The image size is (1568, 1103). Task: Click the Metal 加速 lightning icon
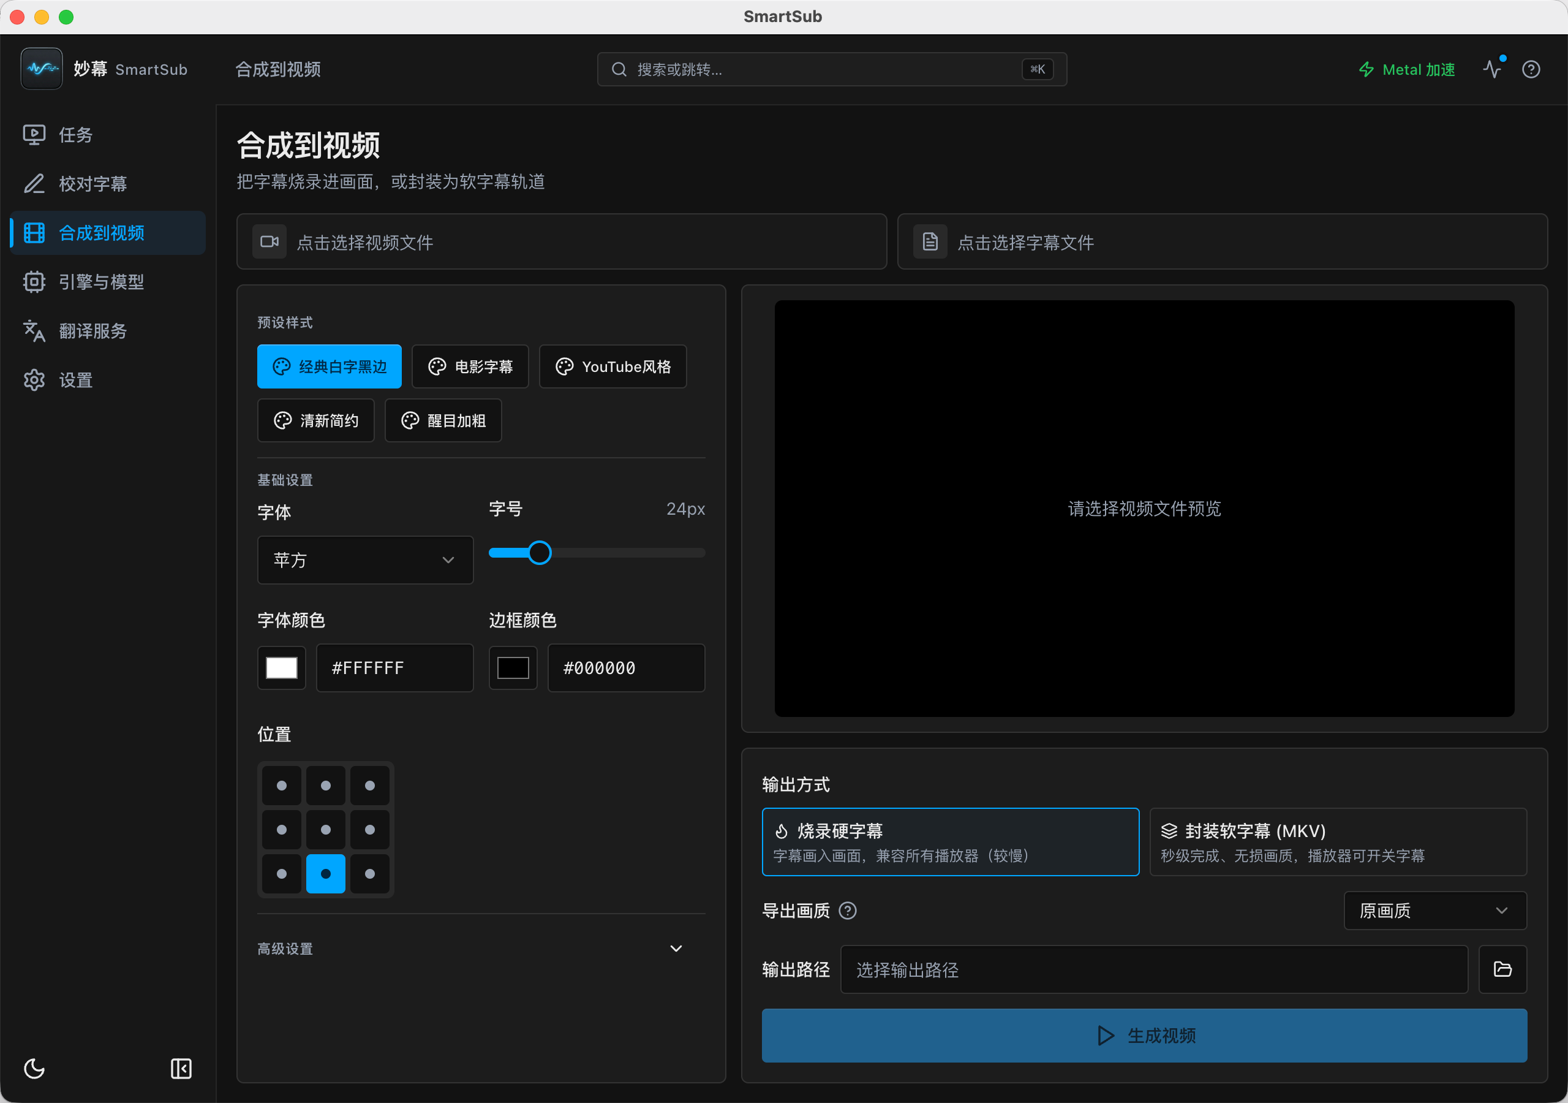(x=1366, y=69)
